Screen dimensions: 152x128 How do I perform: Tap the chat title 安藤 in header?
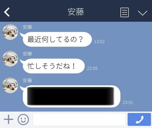(x=76, y=12)
